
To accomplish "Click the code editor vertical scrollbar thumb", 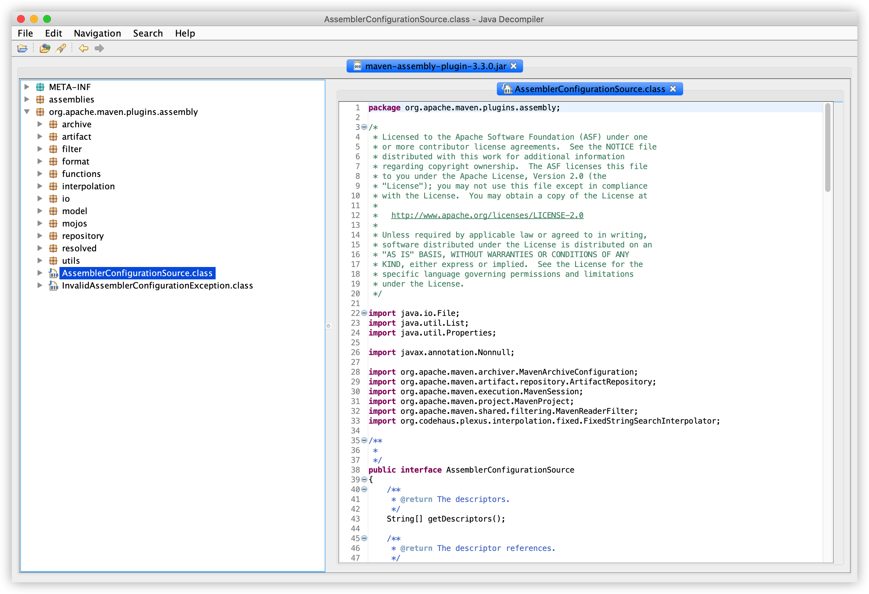I will (x=828, y=148).
